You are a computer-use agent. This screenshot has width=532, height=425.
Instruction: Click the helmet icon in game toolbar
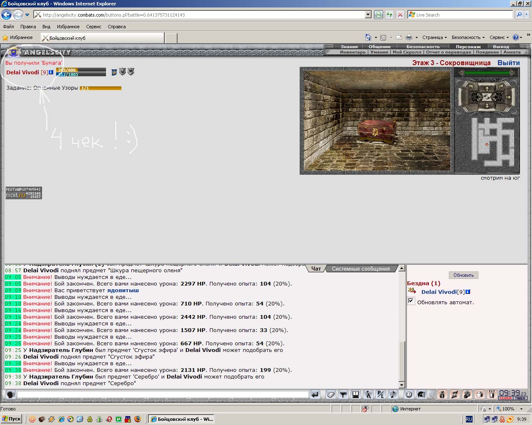click(x=421, y=395)
